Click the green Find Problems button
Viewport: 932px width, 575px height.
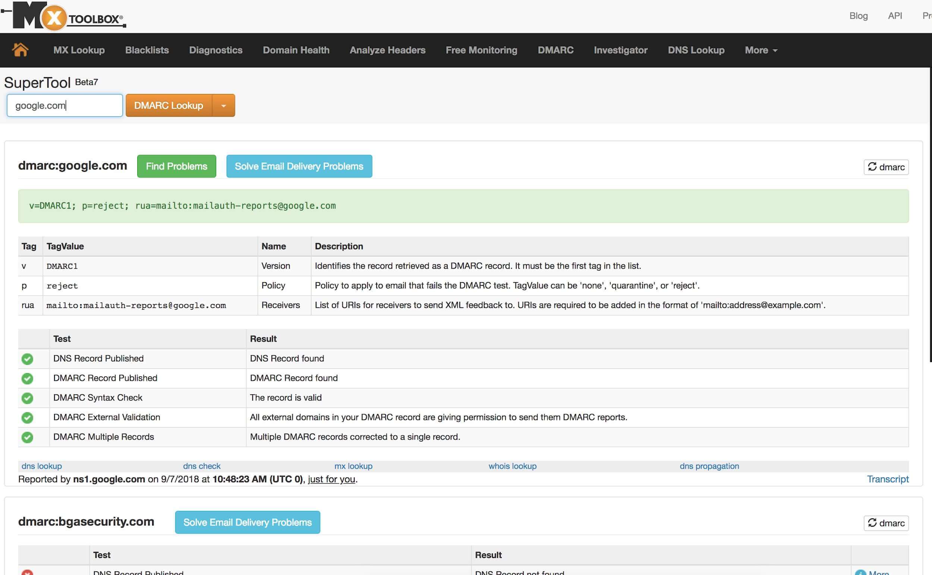[x=176, y=166]
